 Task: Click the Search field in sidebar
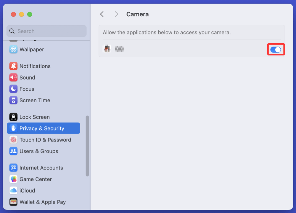(x=47, y=31)
